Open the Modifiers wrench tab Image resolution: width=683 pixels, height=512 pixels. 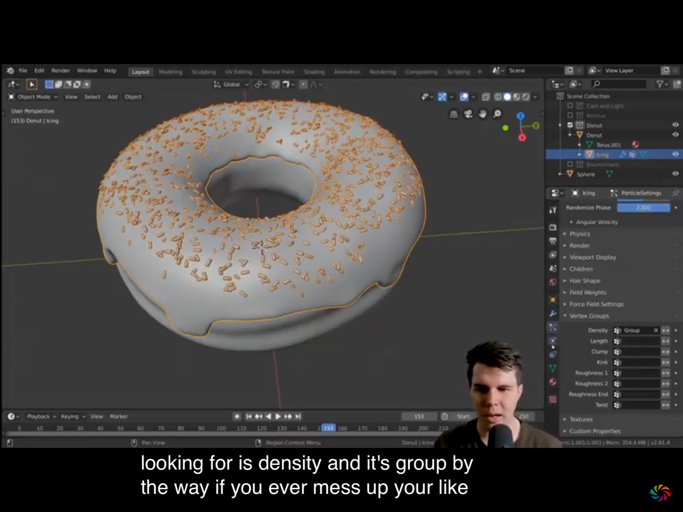click(553, 313)
